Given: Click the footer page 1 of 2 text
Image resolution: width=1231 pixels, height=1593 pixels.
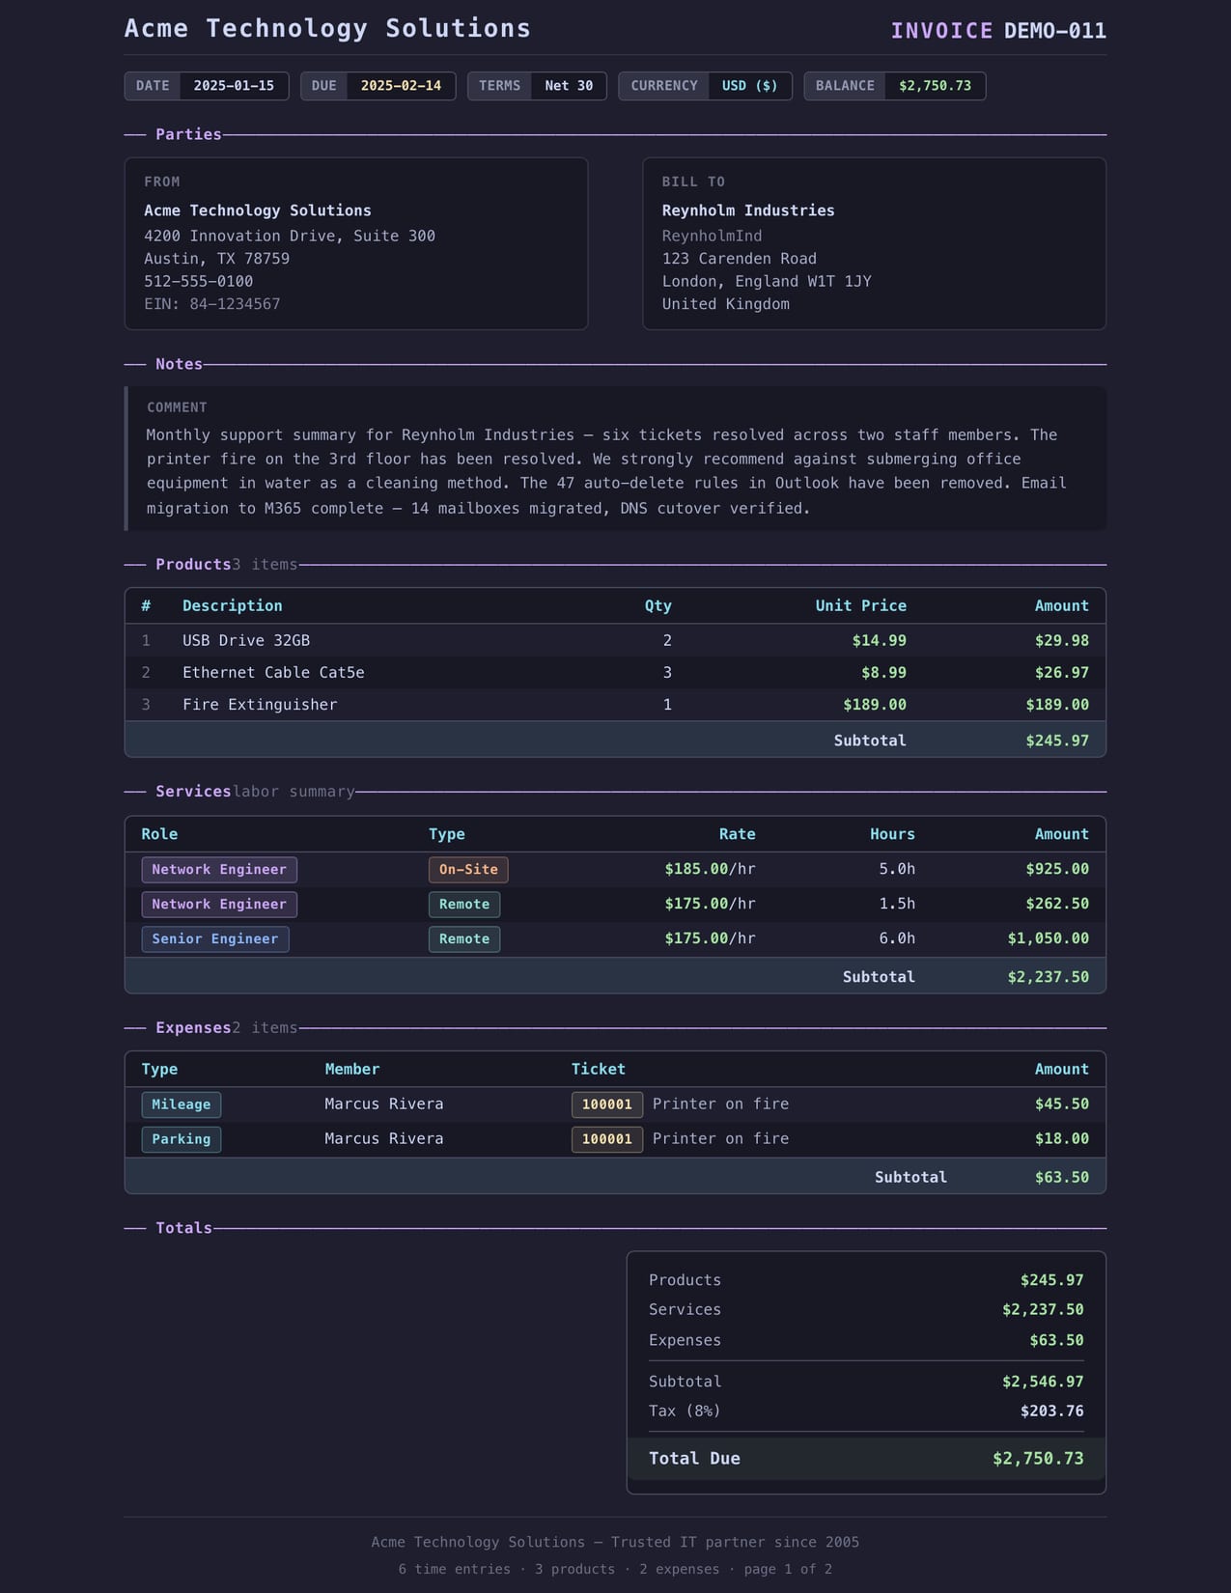Looking at the screenshot, I should pyautogui.click(x=788, y=1570).
